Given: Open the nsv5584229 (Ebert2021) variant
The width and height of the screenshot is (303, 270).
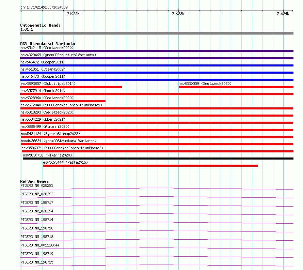Looking at the screenshot, I should pos(43,119).
